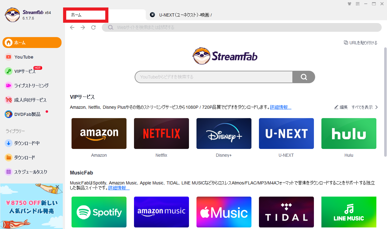
Task: Open the U-NEXT service tile
Action: (286, 133)
